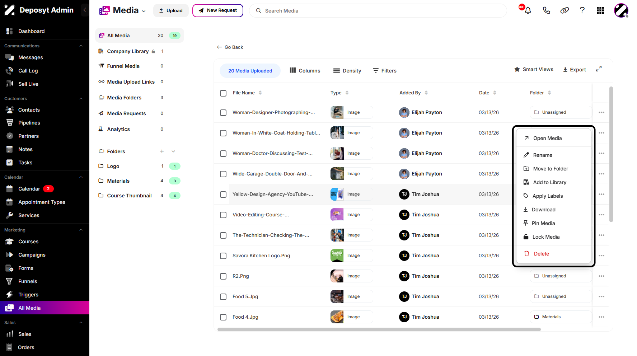Open the apps grid icon

(600, 10)
